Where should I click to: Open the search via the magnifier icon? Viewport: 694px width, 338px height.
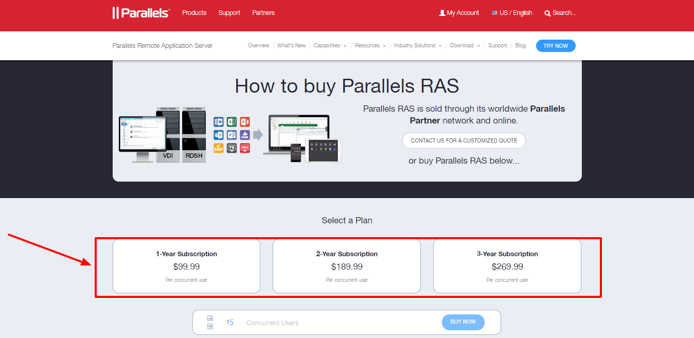[547, 13]
